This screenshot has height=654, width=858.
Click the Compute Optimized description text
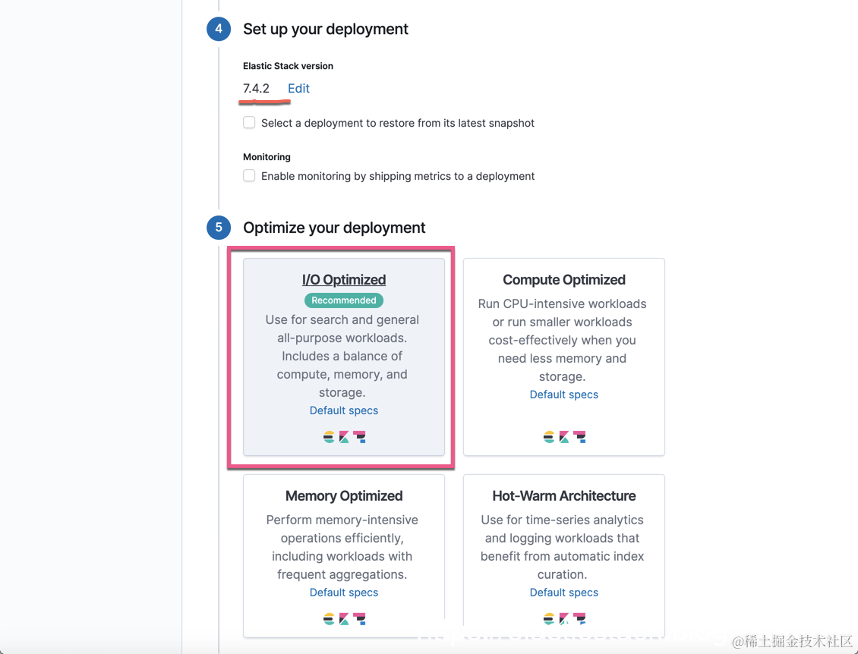tap(562, 340)
